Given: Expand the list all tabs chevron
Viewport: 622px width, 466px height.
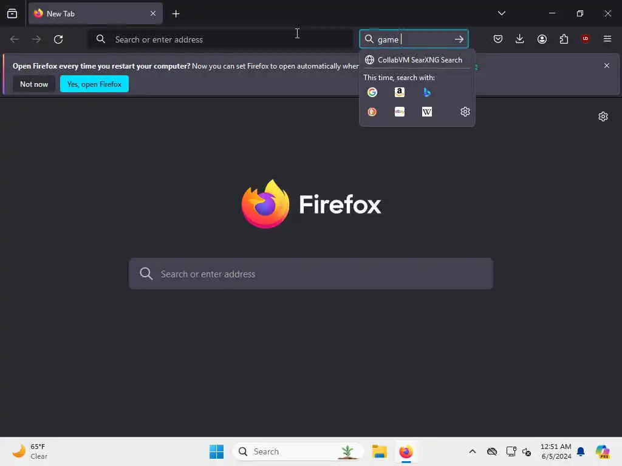Looking at the screenshot, I should pos(501,13).
